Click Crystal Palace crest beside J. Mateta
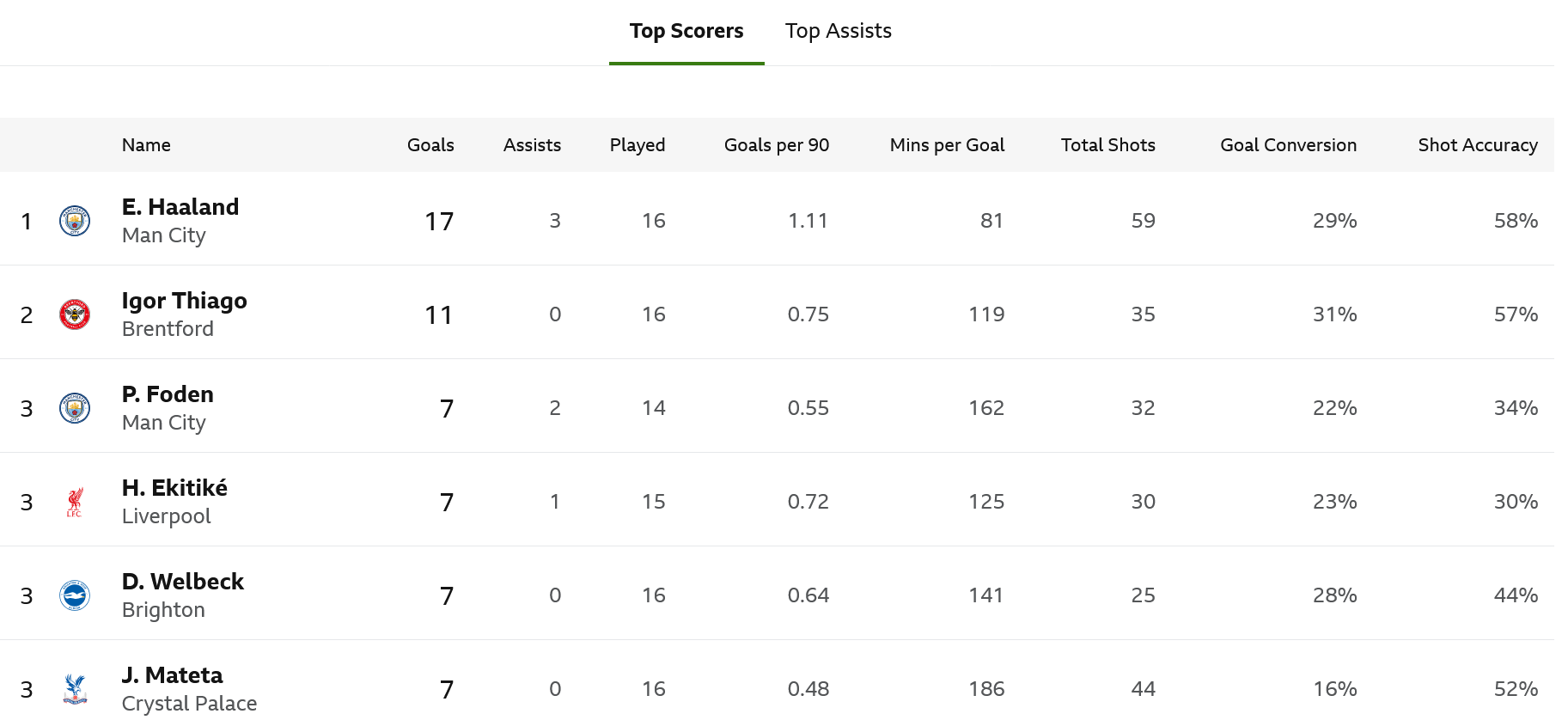 (x=75, y=688)
